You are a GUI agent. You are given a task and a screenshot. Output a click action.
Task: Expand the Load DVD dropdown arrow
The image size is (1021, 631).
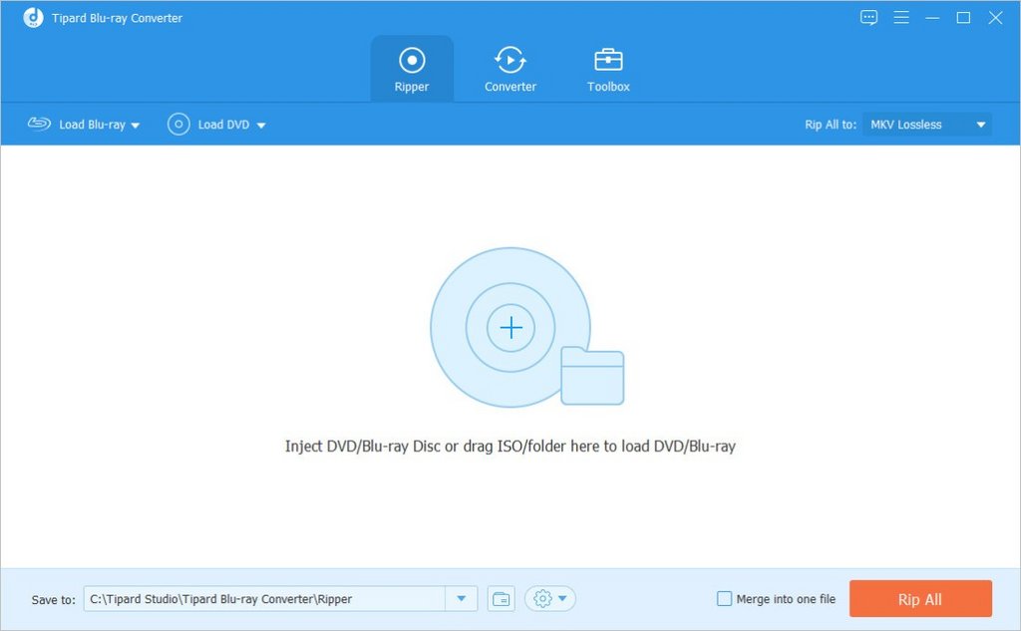261,125
